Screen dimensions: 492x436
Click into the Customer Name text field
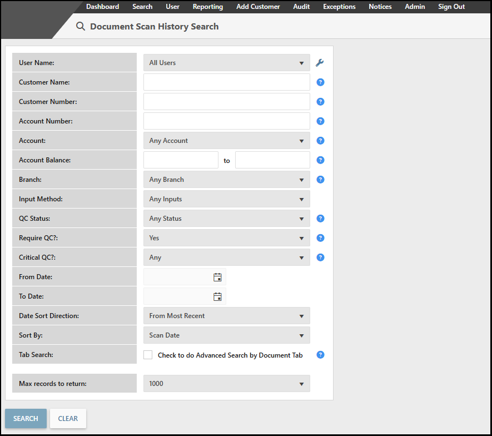pyautogui.click(x=226, y=82)
